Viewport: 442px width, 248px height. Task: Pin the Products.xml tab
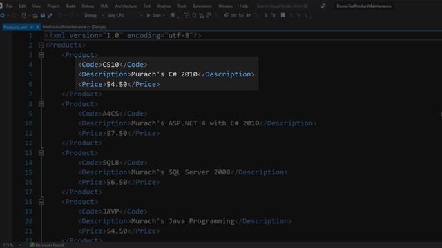pos(32,27)
